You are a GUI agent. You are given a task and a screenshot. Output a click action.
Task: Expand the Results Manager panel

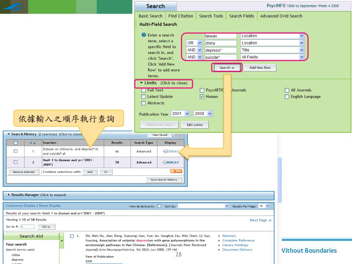point(37,195)
